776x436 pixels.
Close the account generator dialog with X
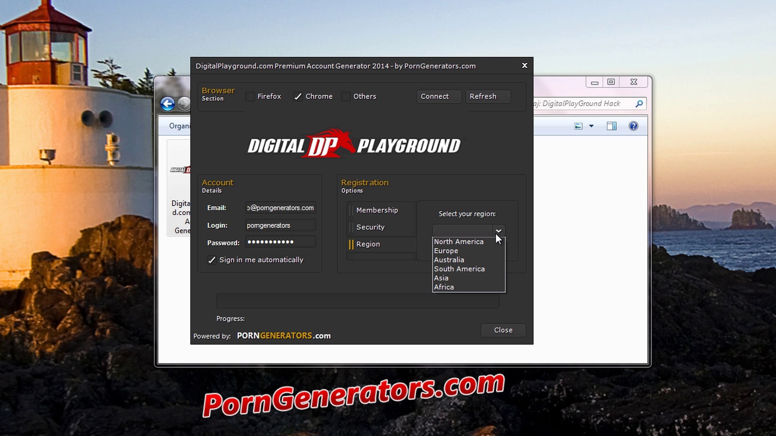(525, 65)
